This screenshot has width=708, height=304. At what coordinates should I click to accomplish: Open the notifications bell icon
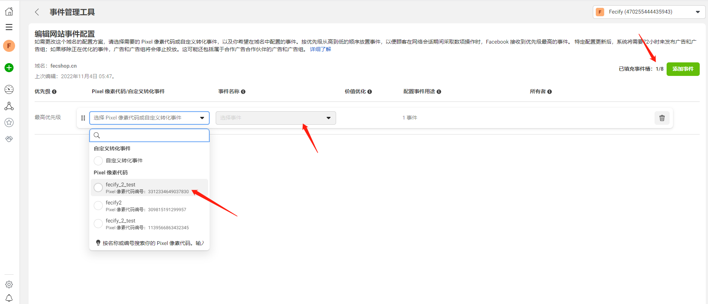(x=9, y=298)
